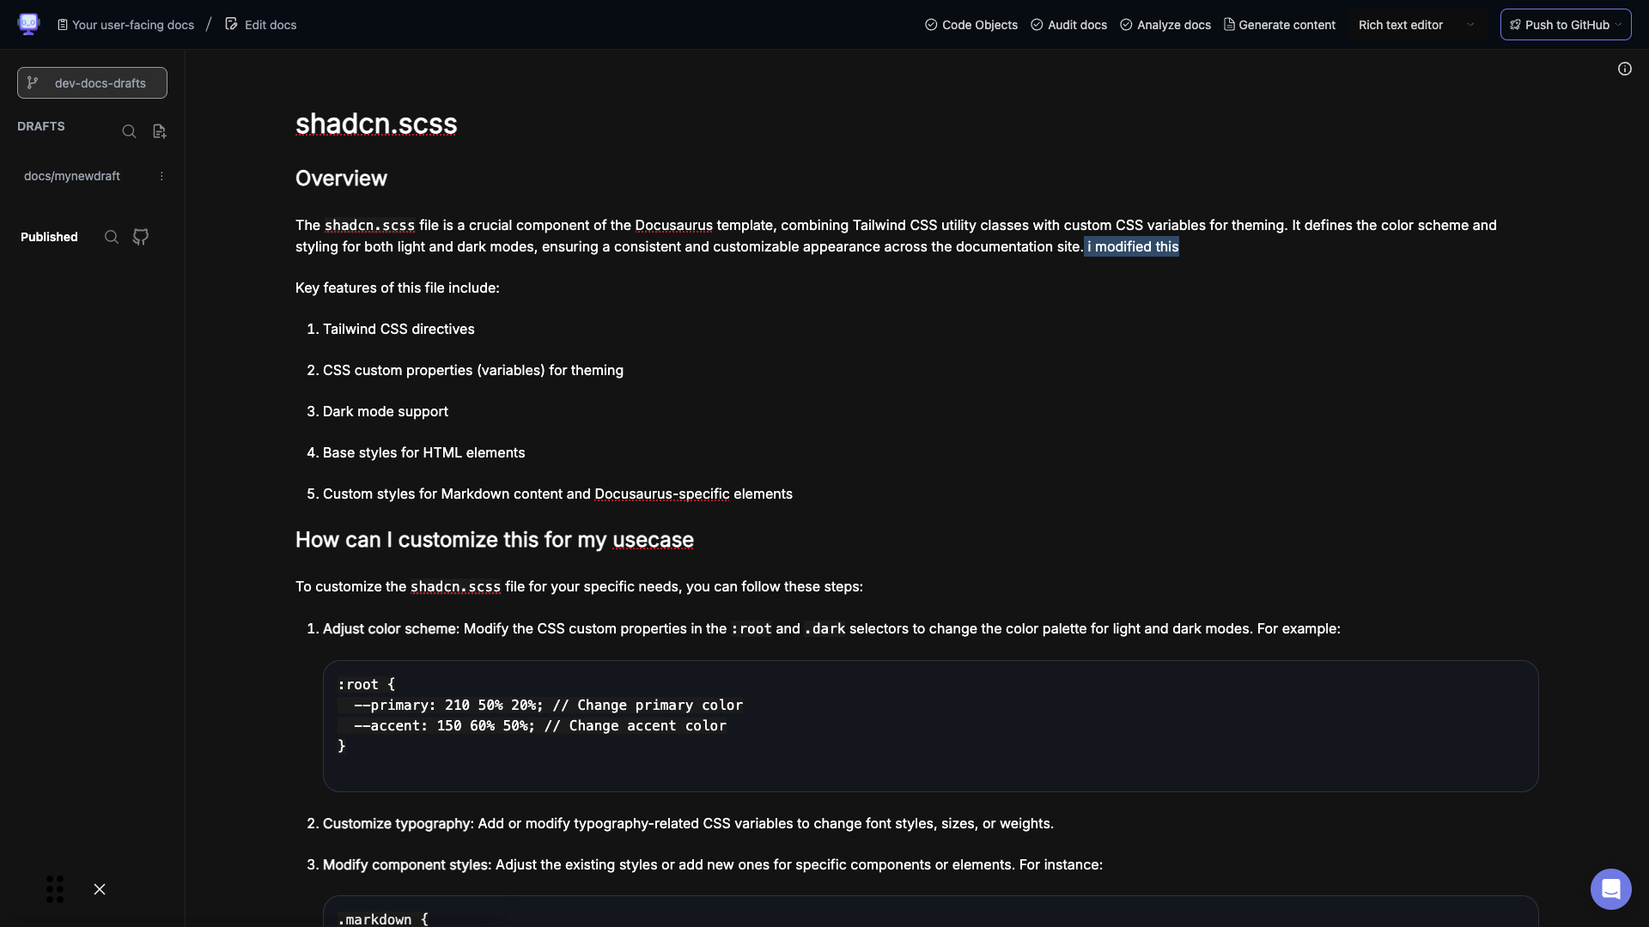Open the GitHub icon beside Published
Image resolution: width=1649 pixels, height=927 pixels.
coord(141,237)
